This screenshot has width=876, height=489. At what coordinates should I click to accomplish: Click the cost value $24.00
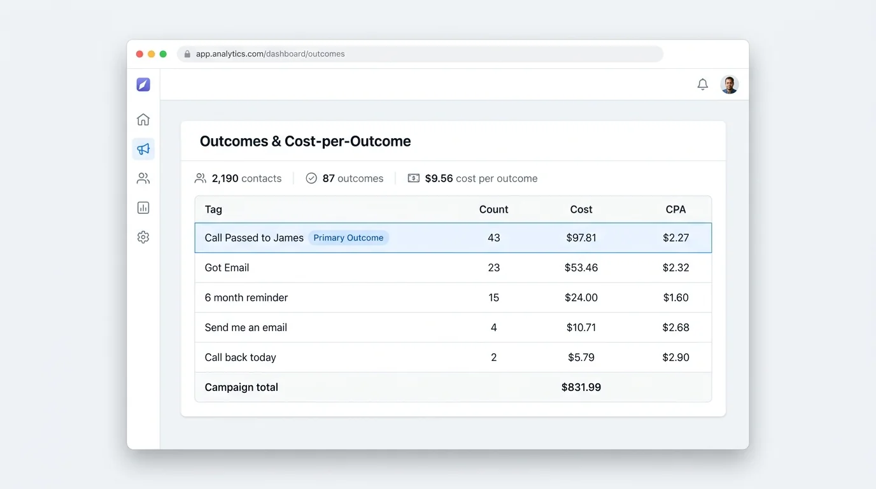(x=581, y=297)
